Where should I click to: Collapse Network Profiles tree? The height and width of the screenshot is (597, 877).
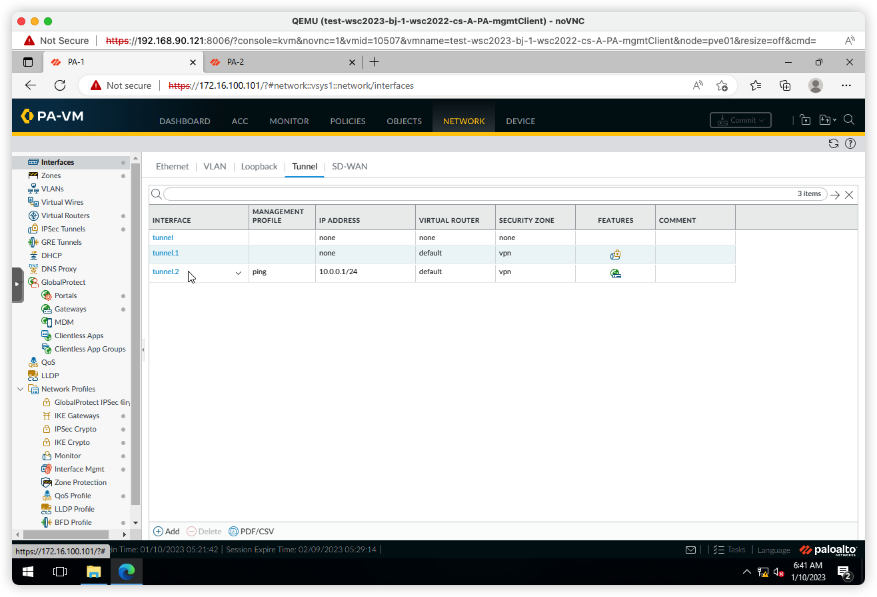pos(20,389)
